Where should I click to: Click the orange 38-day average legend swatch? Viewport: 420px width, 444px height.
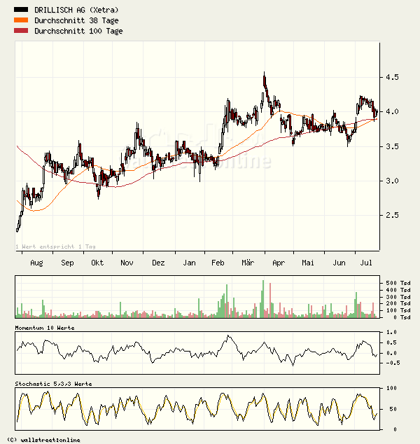(21, 20)
